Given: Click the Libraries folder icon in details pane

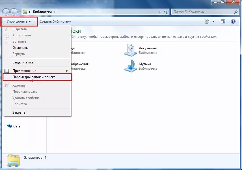Looking at the screenshot, I should [x=13, y=160].
